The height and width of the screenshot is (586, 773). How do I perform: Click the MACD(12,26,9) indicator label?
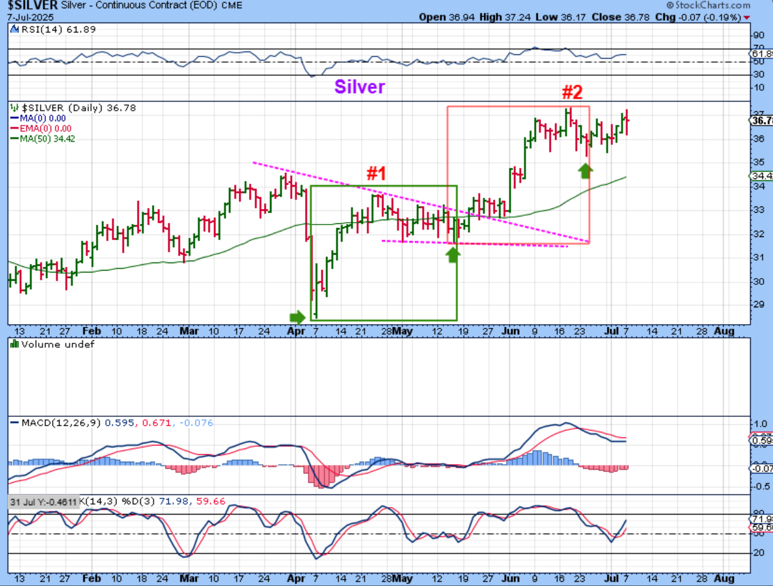click(x=61, y=423)
